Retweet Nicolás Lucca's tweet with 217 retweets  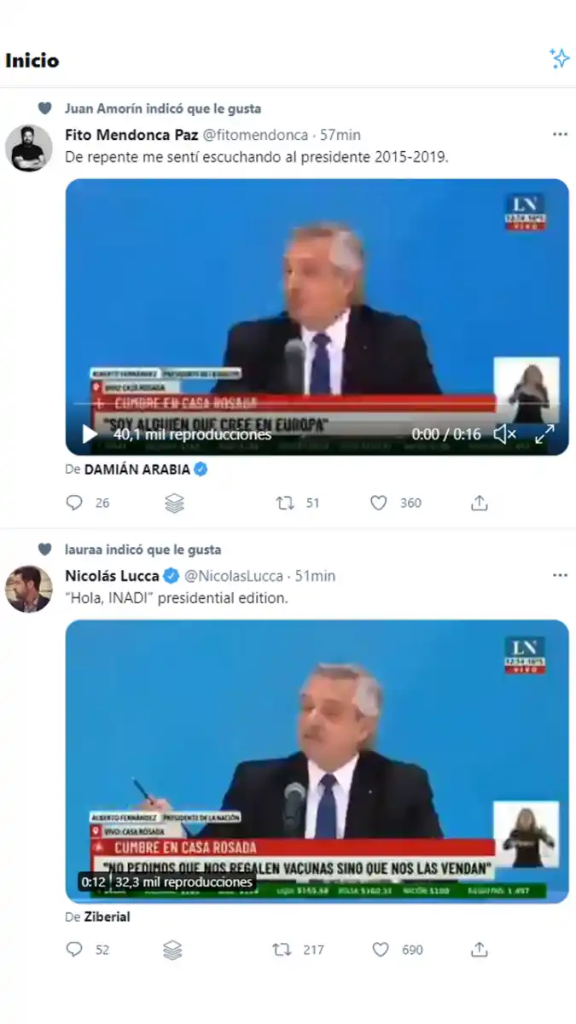pos(281,950)
